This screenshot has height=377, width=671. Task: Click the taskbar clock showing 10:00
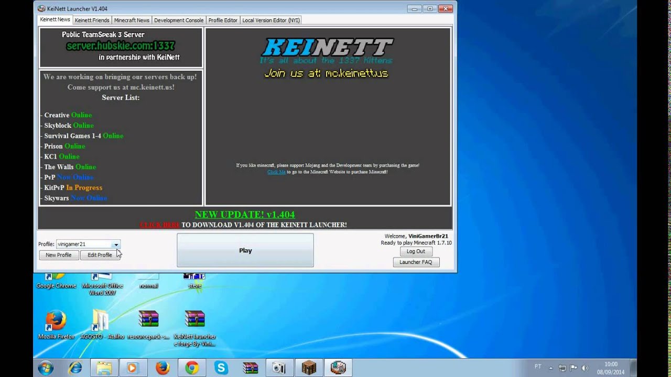tap(611, 368)
